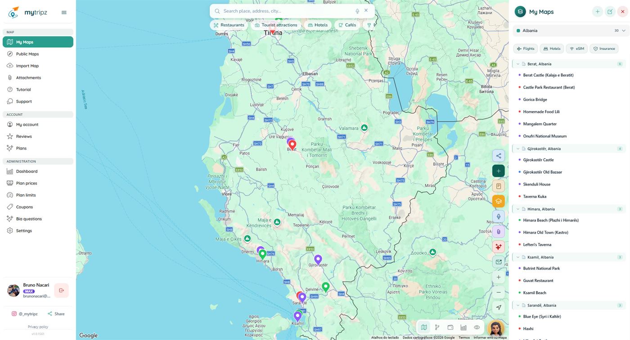The width and height of the screenshot is (630, 340).
Task: Click the envelope icon on the map toolbar
Action: pyautogui.click(x=498, y=262)
